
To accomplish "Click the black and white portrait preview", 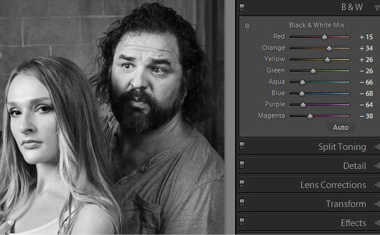I will click(x=112, y=117).
